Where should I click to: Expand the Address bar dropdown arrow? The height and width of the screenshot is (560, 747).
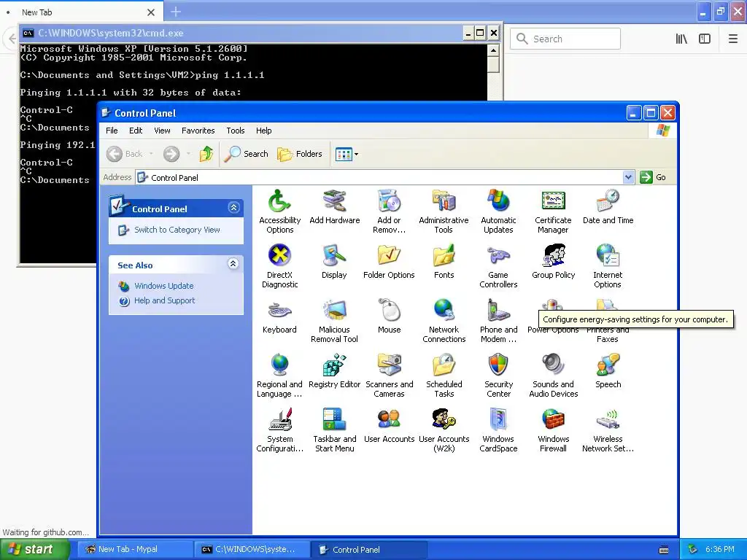pos(628,177)
